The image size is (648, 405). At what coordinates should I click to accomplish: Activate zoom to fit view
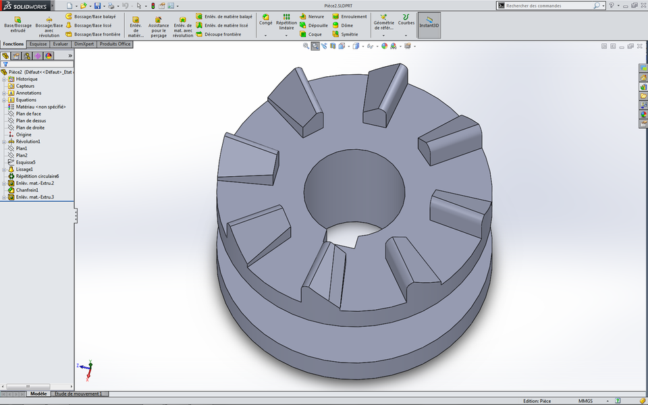tap(305, 46)
